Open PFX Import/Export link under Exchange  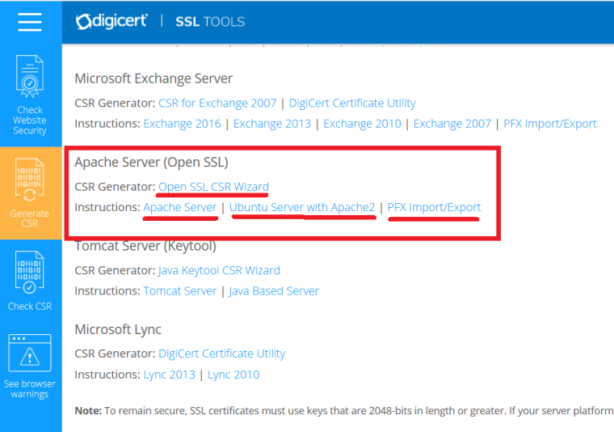pyautogui.click(x=550, y=124)
